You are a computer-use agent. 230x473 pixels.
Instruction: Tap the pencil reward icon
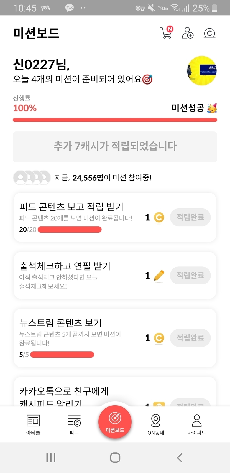coord(159,276)
